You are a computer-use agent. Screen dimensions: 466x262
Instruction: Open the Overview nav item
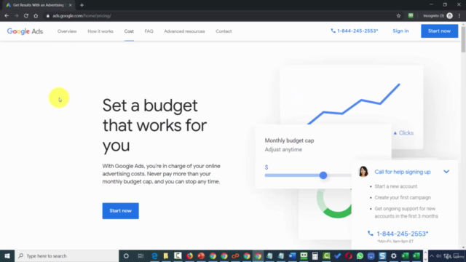tap(67, 31)
